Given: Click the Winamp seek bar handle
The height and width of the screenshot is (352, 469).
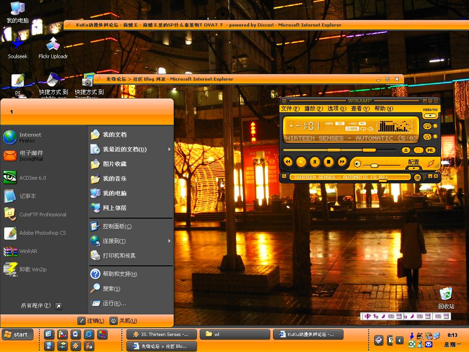Looking at the screenshot, I should coord(369,150).
